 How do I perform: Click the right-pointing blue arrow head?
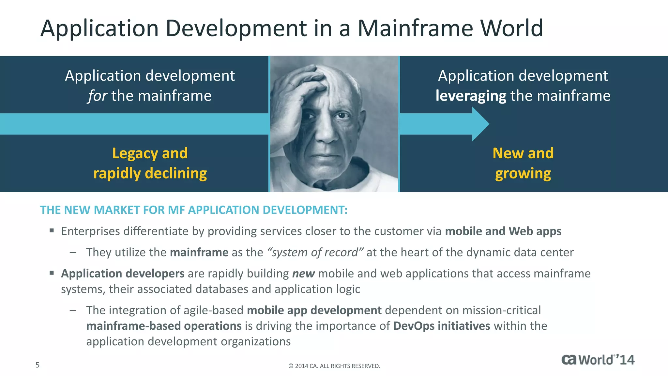tap(479, 124)
